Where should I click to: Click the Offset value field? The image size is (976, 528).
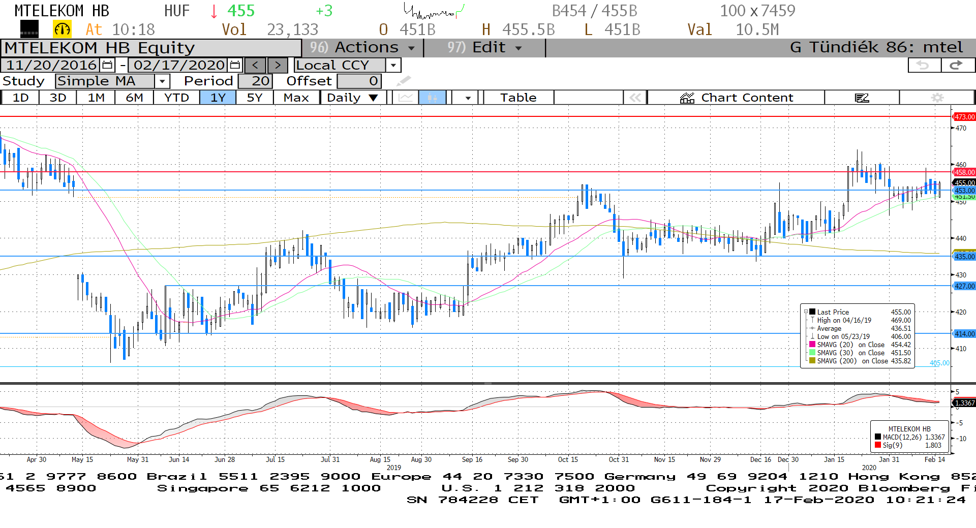click(x=359, y=81)
